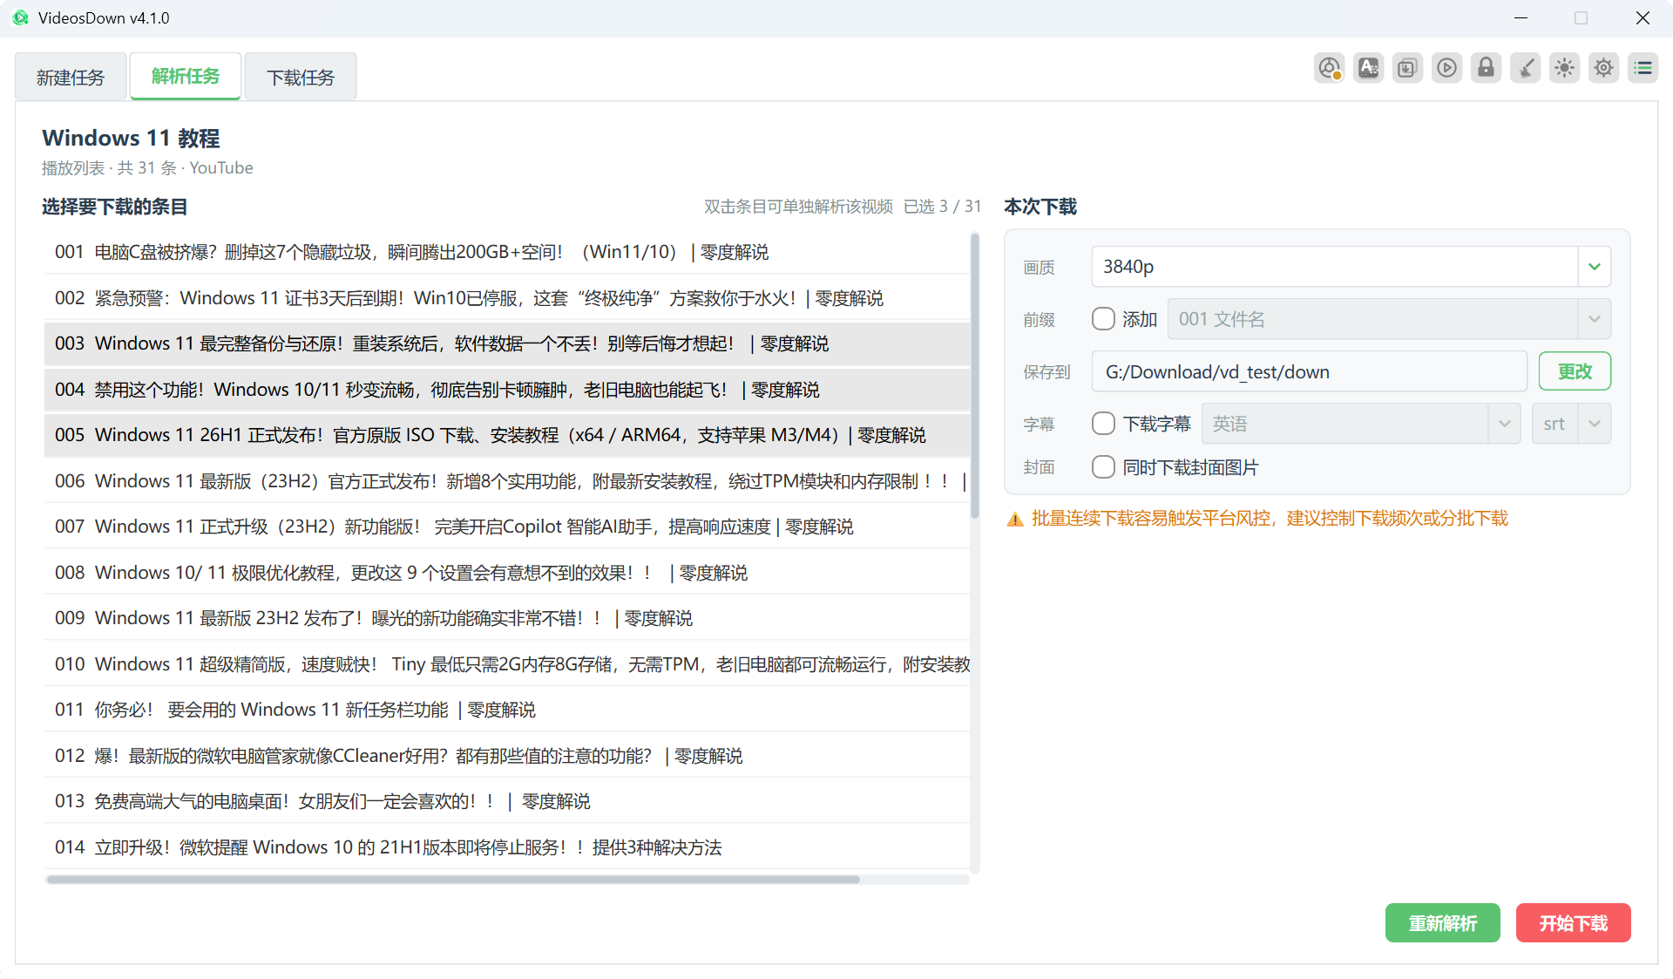Check the 下载字幕 checkbox
The height and width of the screenshot is (979, 1673).
pos(1103,424)
